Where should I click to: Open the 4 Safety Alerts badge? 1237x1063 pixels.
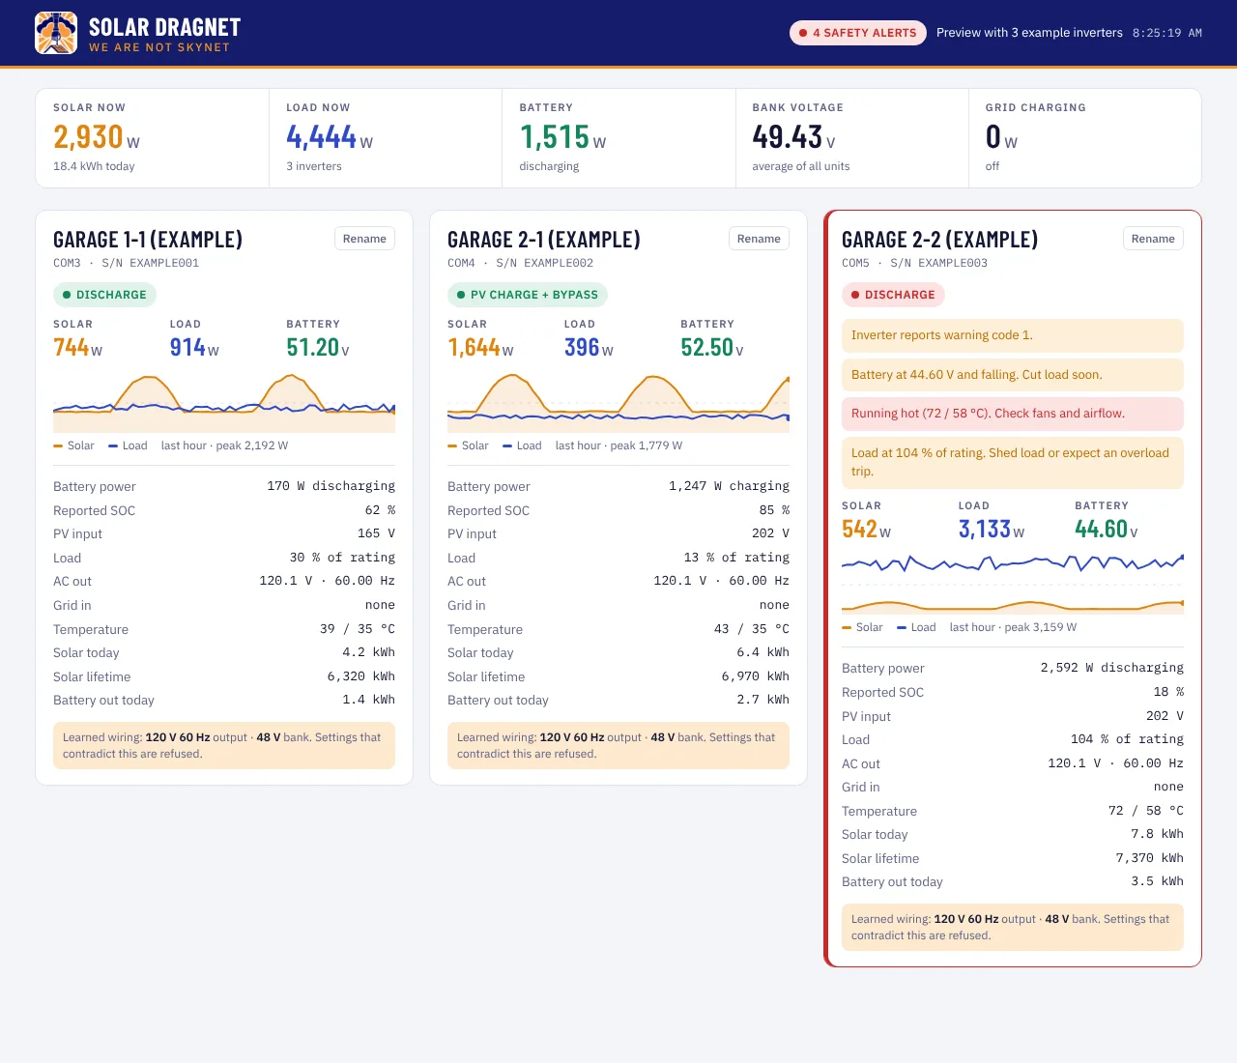(858, 33)
